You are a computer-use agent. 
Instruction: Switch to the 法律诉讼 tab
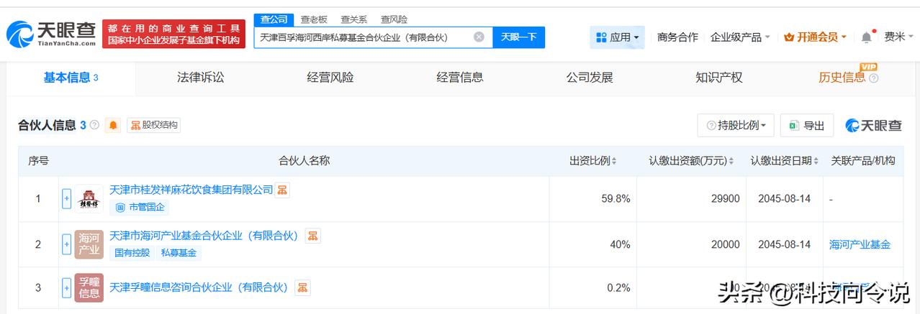coord(201,78)
